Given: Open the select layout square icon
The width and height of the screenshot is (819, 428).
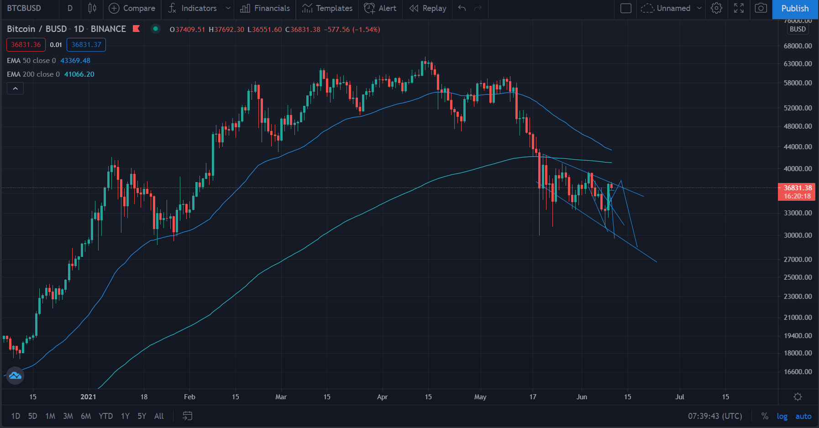Looking at the screenshot, I should (626, 8).
